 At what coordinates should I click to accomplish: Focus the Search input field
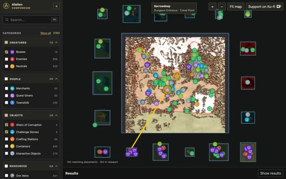[x=31, y=20]
